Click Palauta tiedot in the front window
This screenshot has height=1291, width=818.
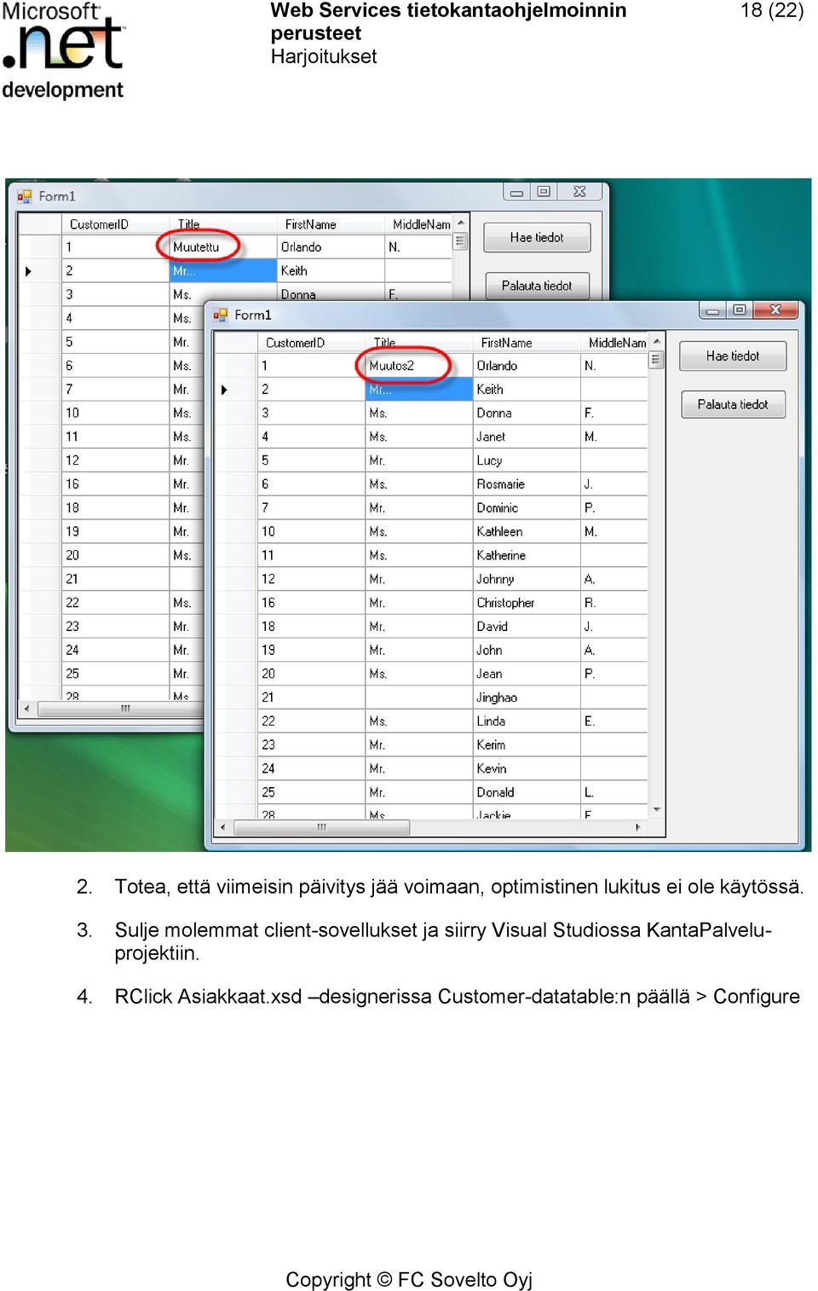coord(733,404)
